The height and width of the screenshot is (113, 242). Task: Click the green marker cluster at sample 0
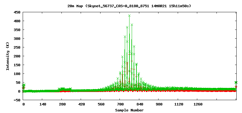(x=23, y=85)
